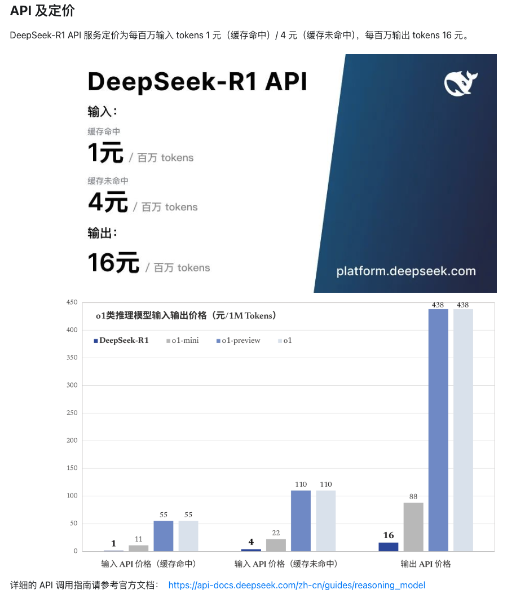Click the o1-mini output bar labeled 88
The height and width of the screenshot is (594, 516).
click(413, 526)
